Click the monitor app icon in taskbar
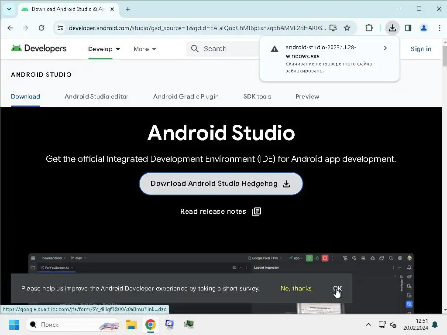The height and width of the screenshot is (335, 447). [169, 325]
